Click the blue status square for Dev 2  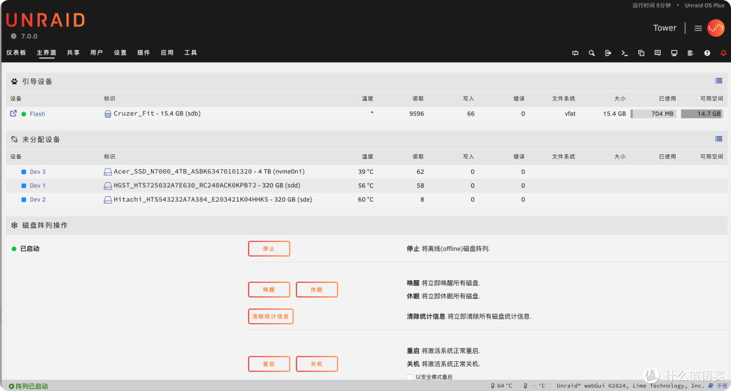pos(24,200)
